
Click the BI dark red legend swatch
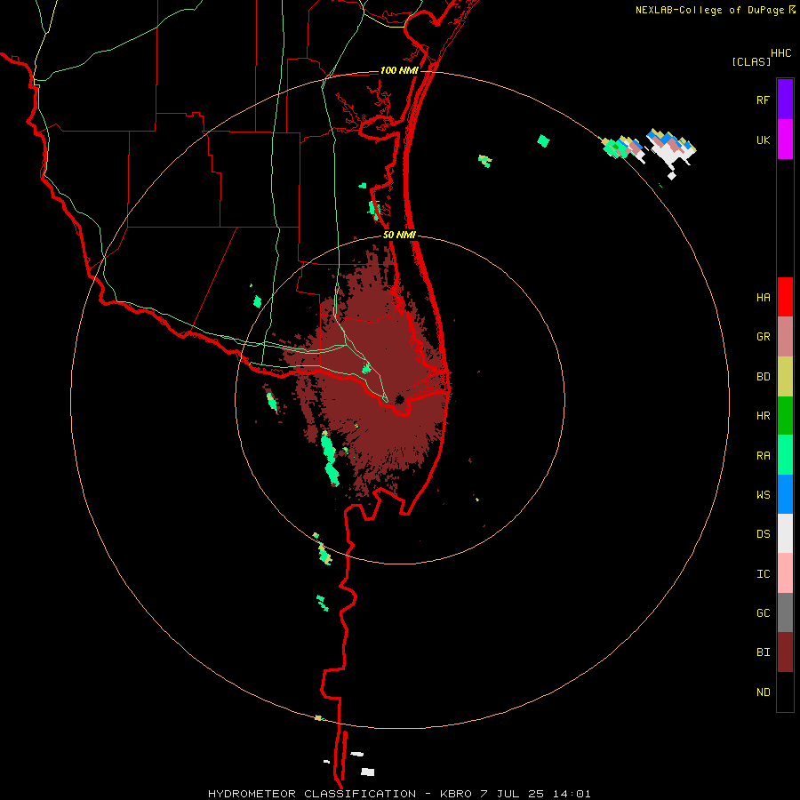[785, 652]
